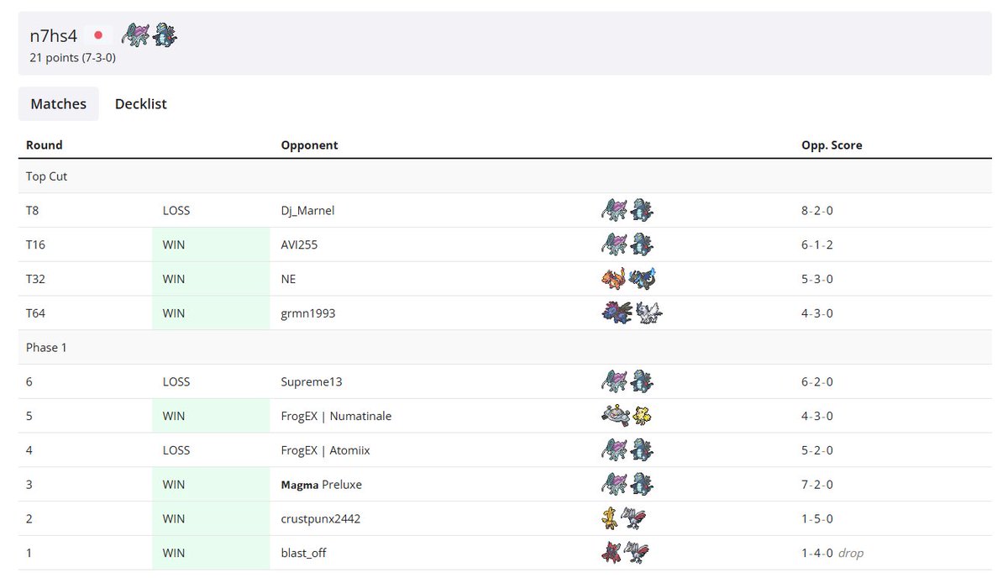
Task: Click the Charizard deck icon in NE row
Action: pyautogui.click(x=614, y=279)
